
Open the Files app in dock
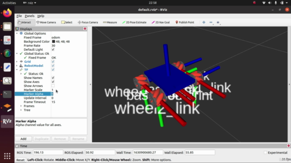click(x=7, y=27)
